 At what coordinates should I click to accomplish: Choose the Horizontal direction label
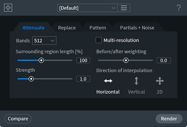(108, 92)
